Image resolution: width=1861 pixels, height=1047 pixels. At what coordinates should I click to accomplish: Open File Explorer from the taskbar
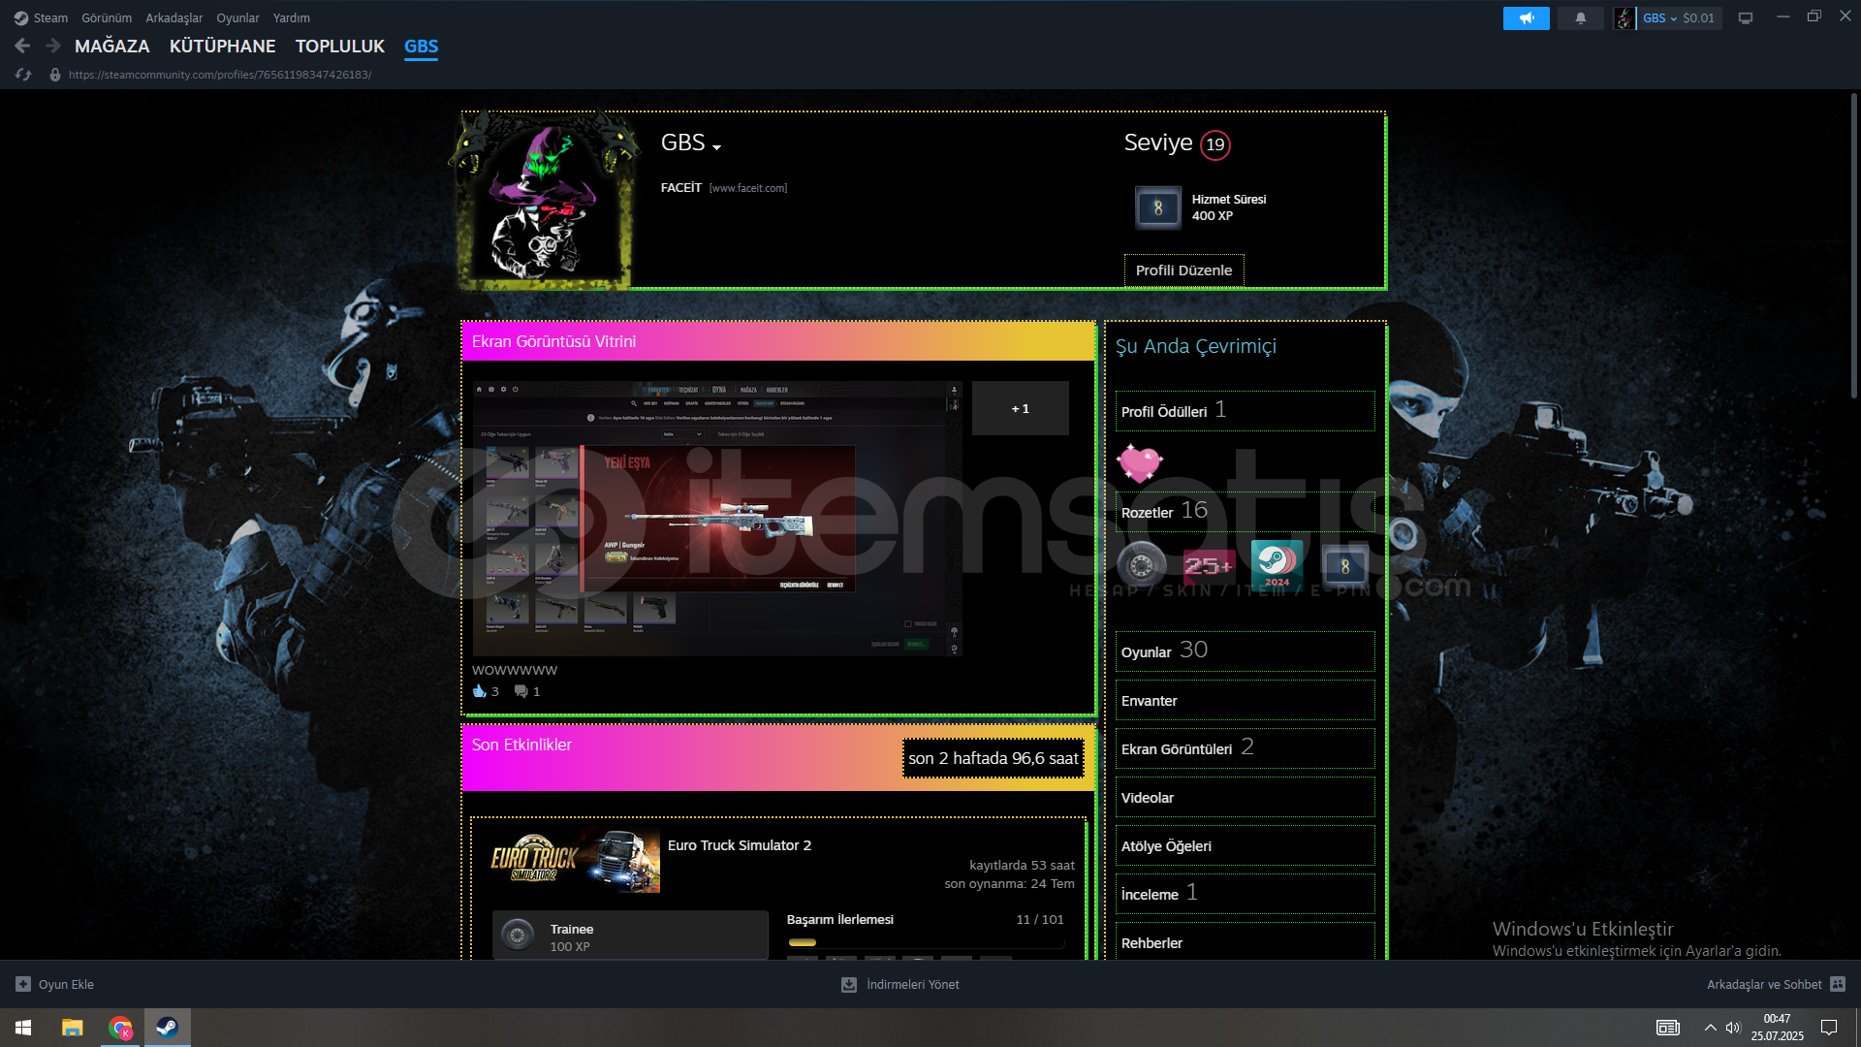tap(73, 1028)
